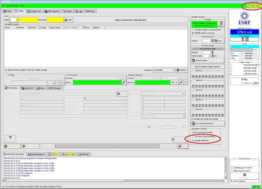
Task: Click the sample changer Reset icon
Action: [220, 24]
